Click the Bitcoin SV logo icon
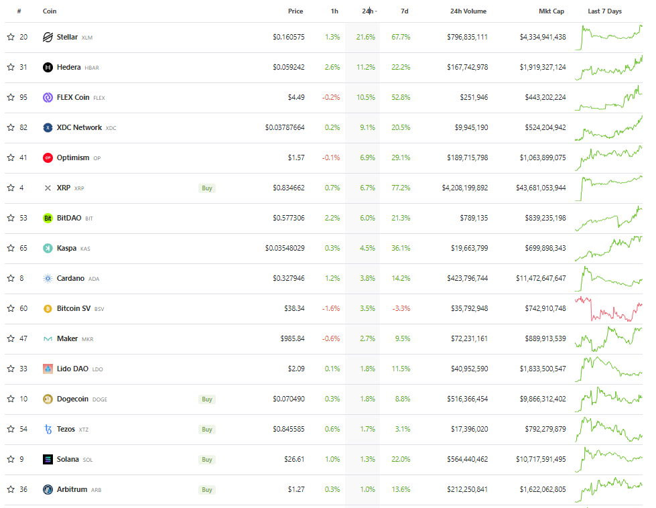The width and height of the screenshot is (656, 508). click(x=48, y=308)
